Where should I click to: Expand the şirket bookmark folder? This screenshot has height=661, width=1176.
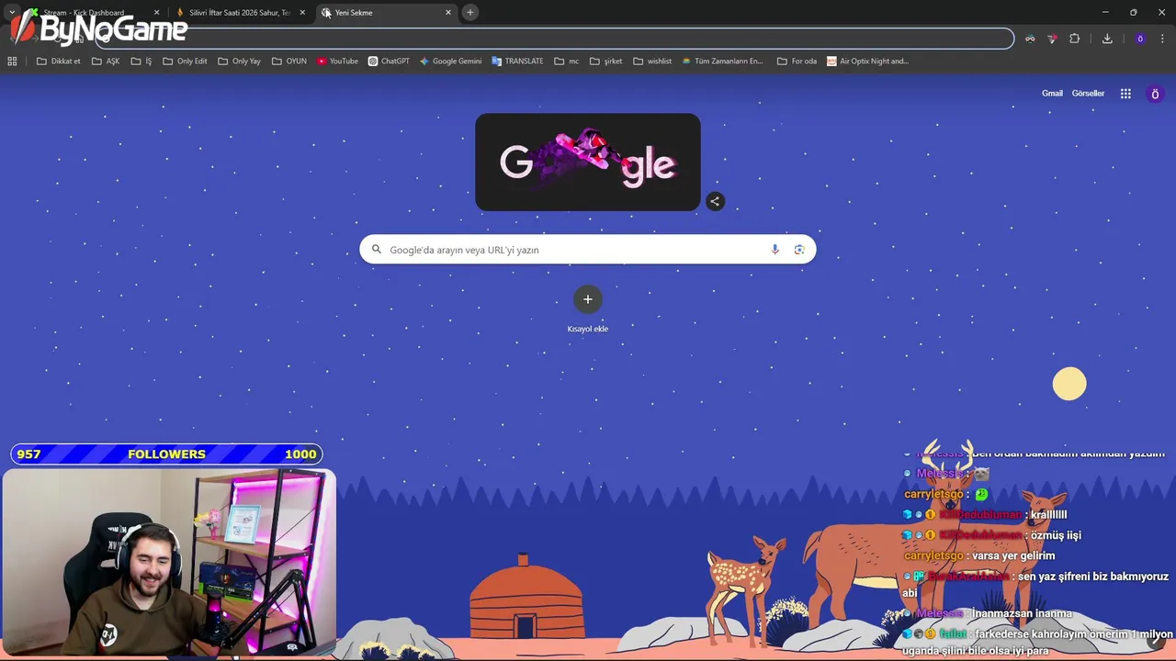coord(606,62)
